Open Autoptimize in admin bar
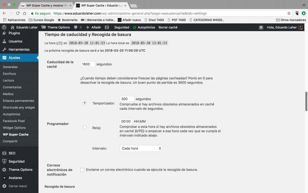Image resolution: width=308 pixels, height=193 pixels. point(144,27)
